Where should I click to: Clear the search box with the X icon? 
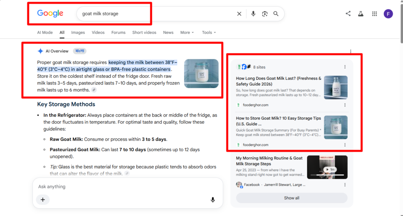[x=239, y=14]
